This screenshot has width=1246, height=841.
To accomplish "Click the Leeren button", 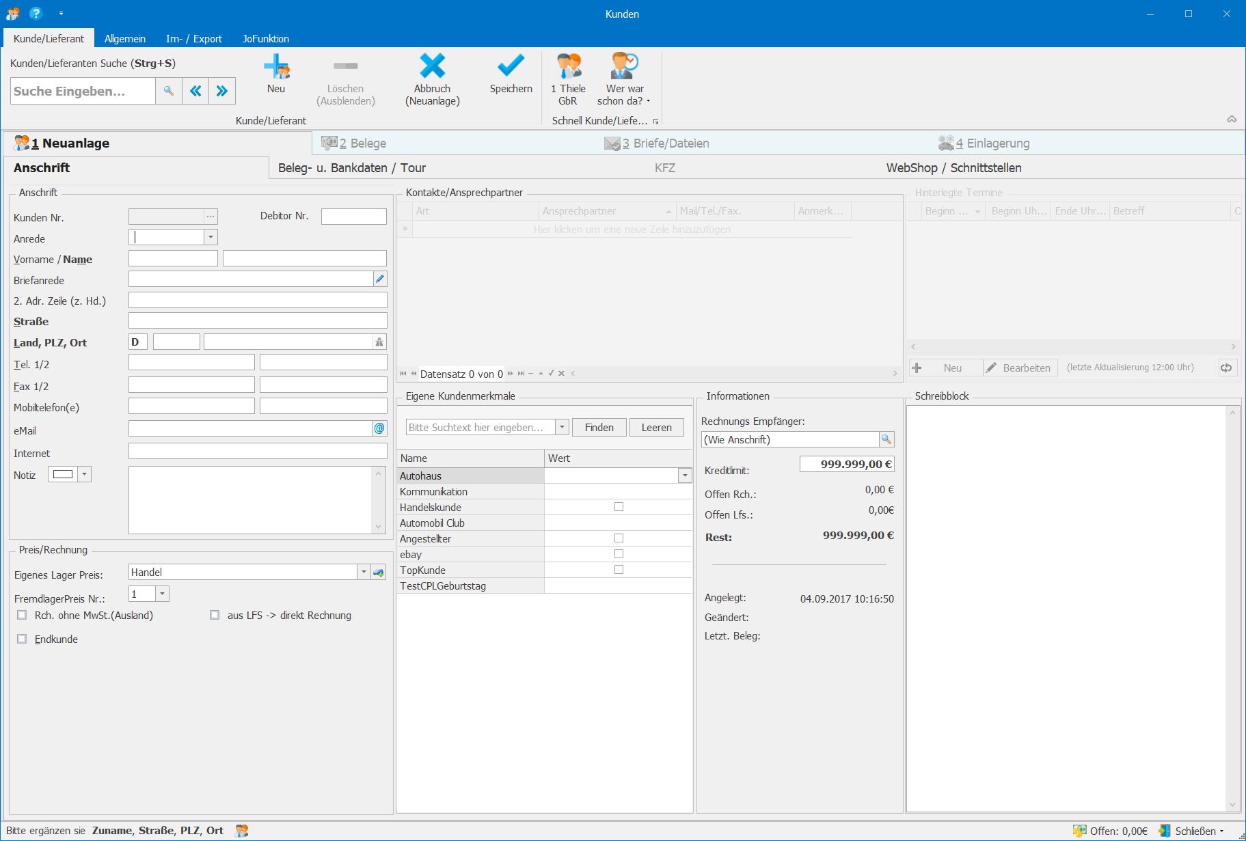I will point(657,427).
